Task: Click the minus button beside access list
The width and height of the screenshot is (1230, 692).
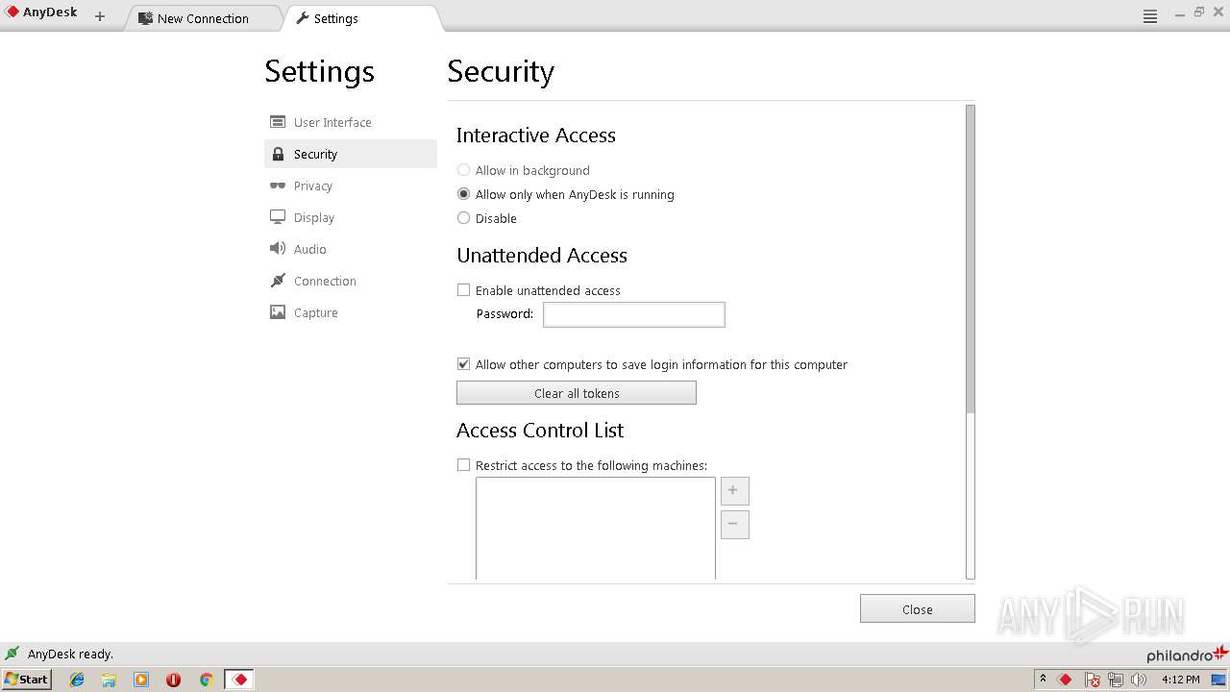Action: click(x=734, y=525)
